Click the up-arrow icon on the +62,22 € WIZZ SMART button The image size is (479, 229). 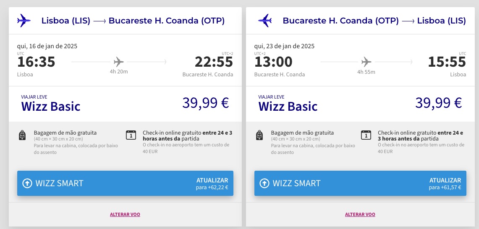pyautogui.click(x=27, y=183)
